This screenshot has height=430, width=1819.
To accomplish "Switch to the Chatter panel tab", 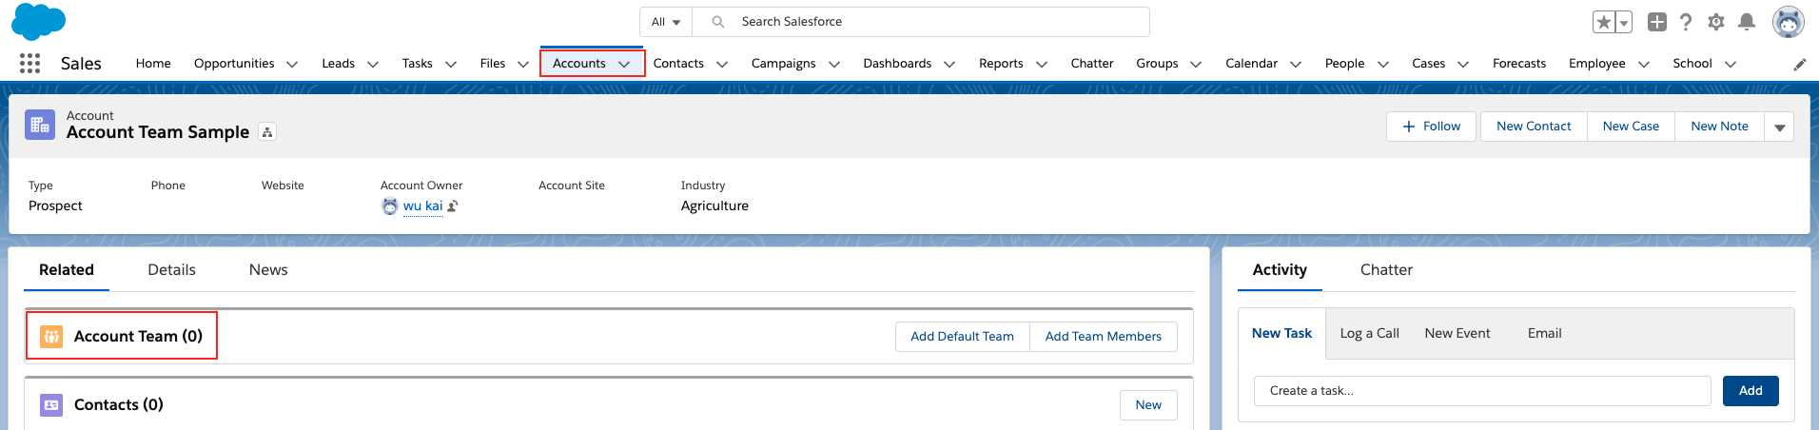I will tap(1386, 270).
